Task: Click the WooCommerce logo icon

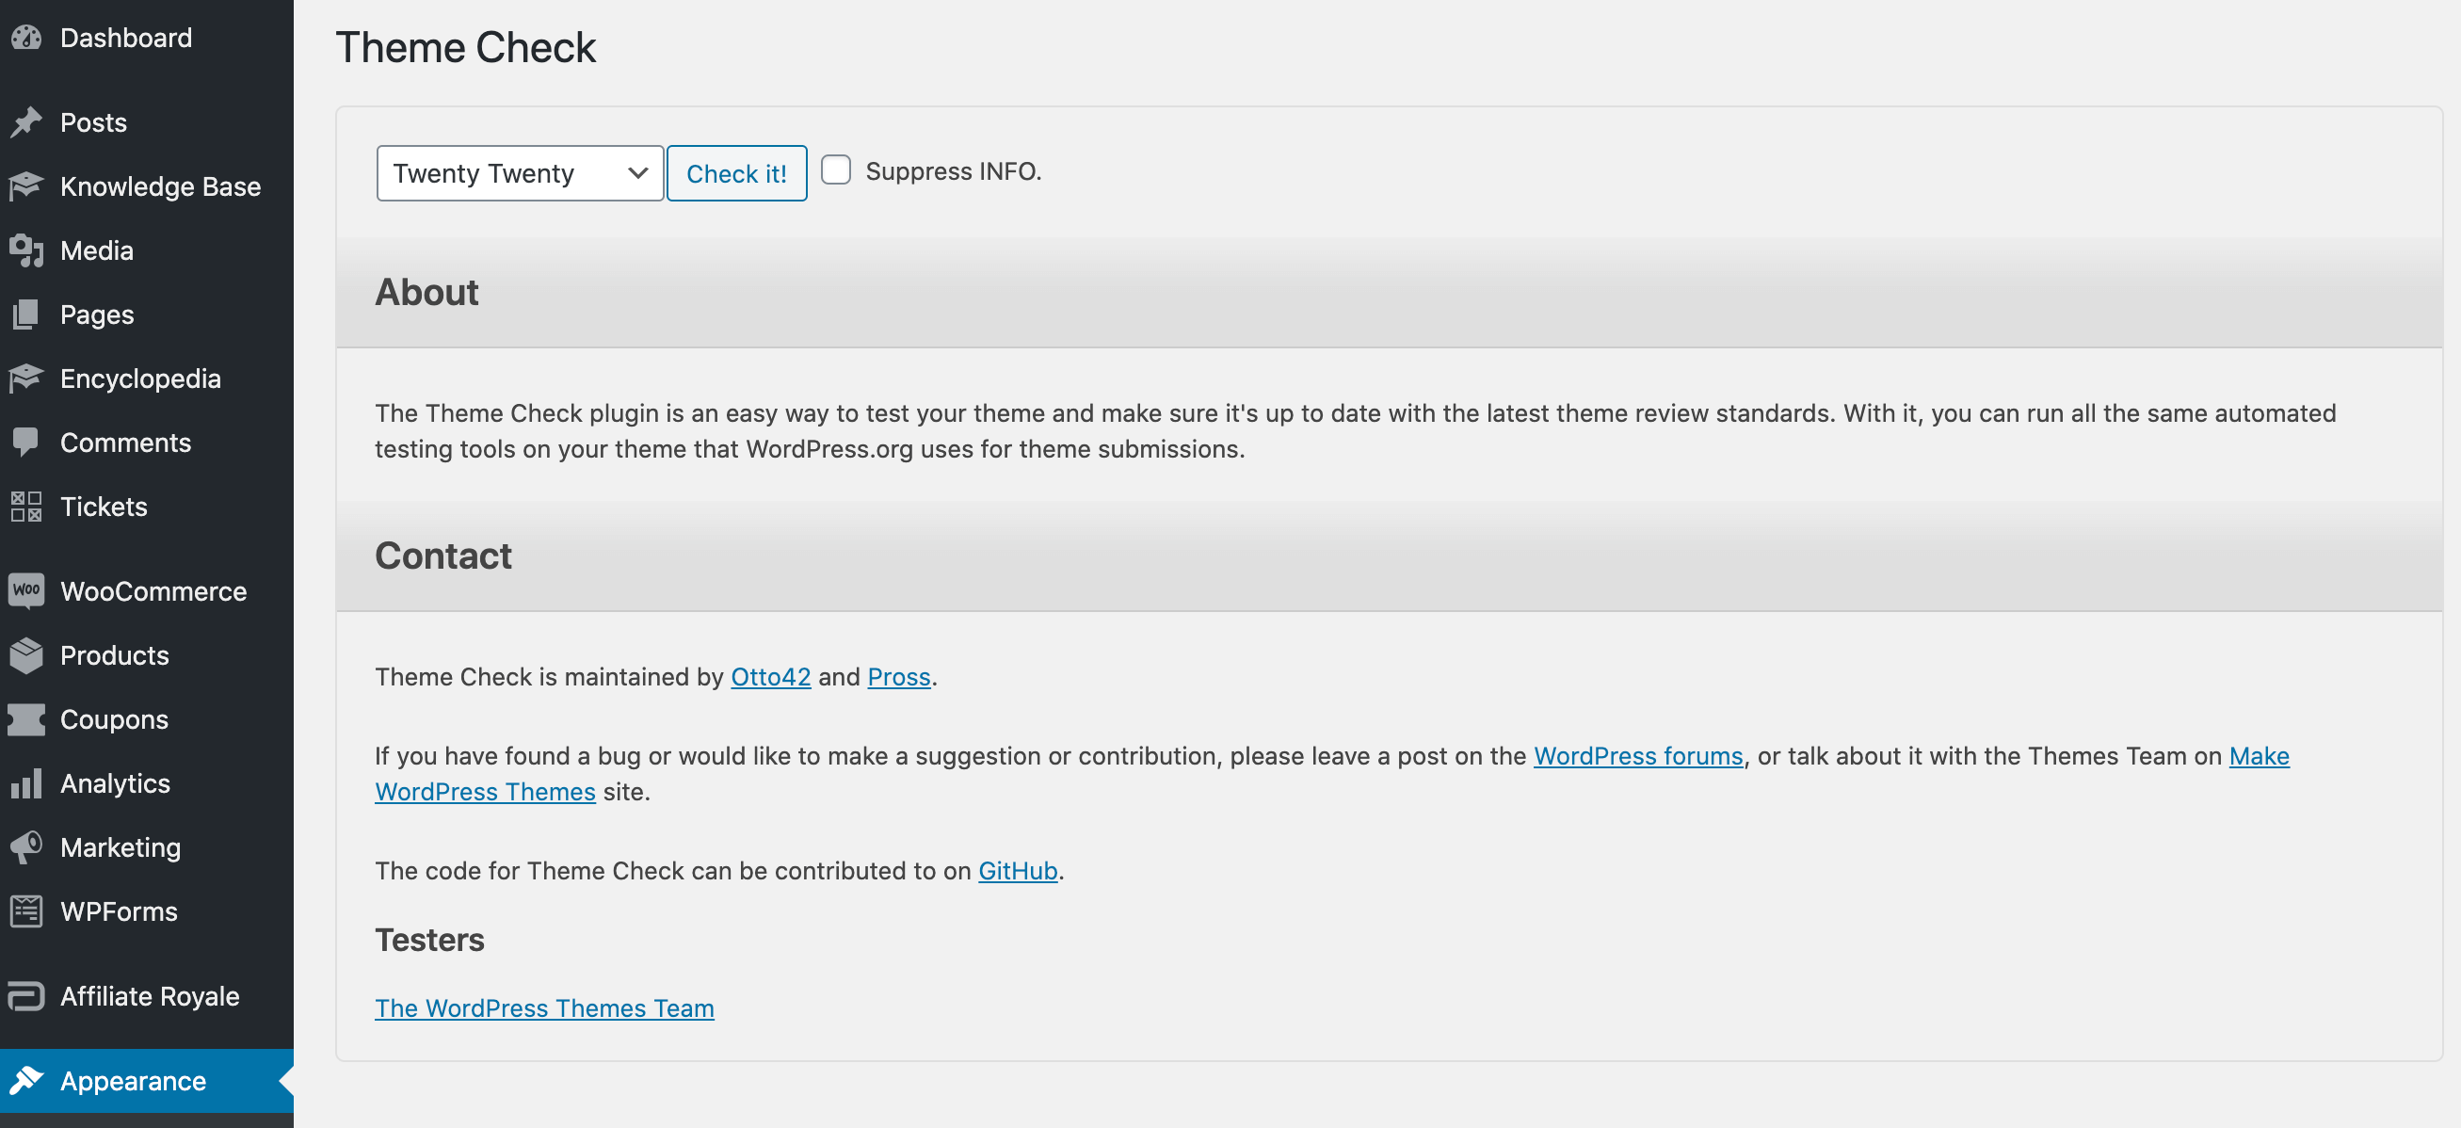Action: (26, 591)
